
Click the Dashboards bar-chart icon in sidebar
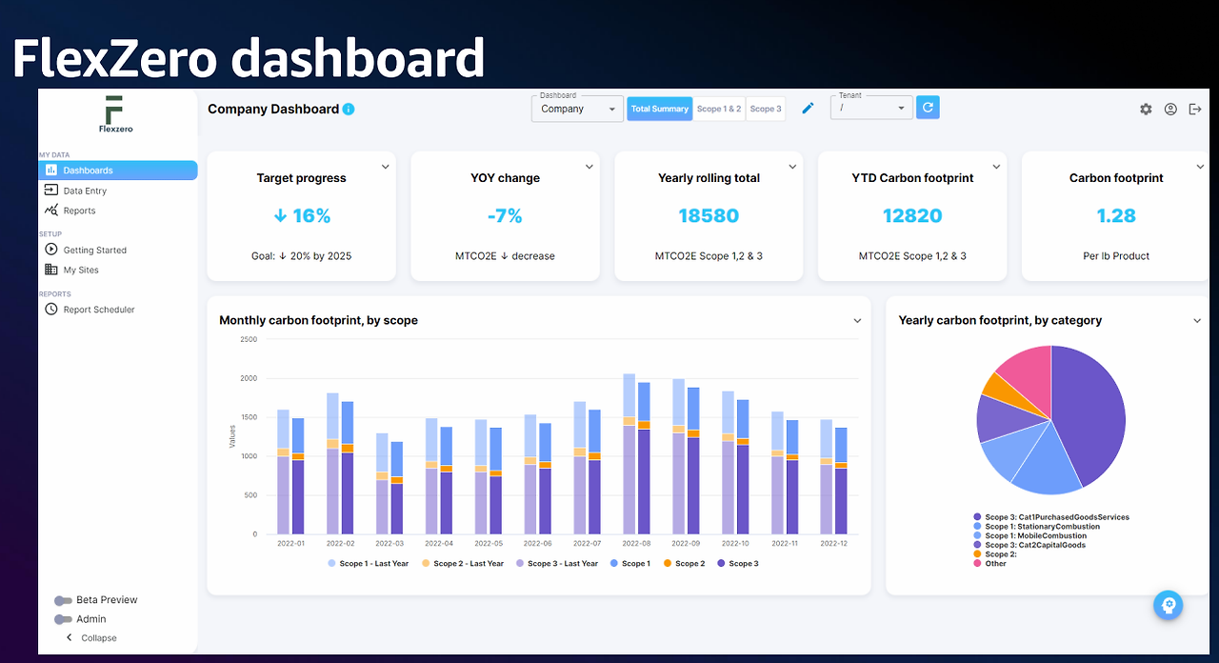pos(51,171)
